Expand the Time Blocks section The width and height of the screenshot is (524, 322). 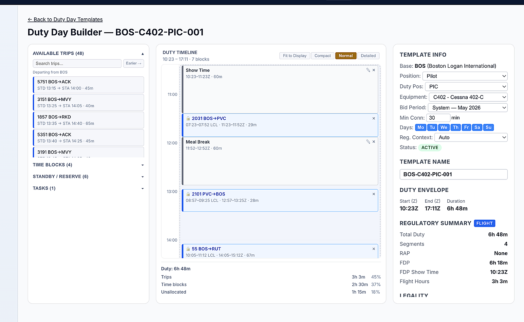point(88,165)
